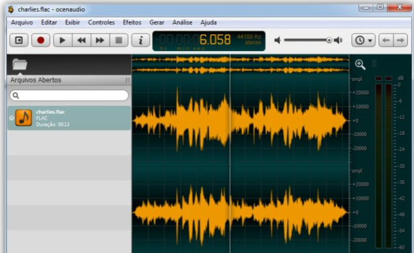Play the audio with the Play button
The image size is (414, 253).
click(63, 40)
